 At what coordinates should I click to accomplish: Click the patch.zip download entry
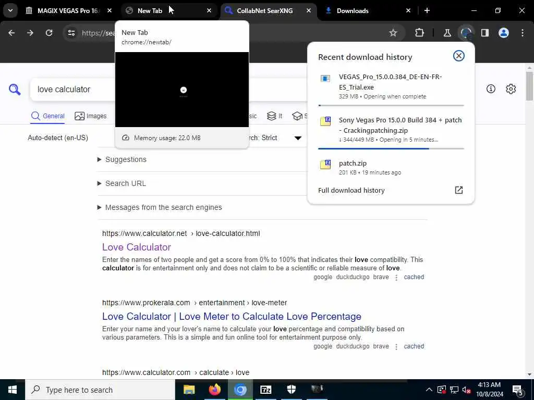[391, 167]
